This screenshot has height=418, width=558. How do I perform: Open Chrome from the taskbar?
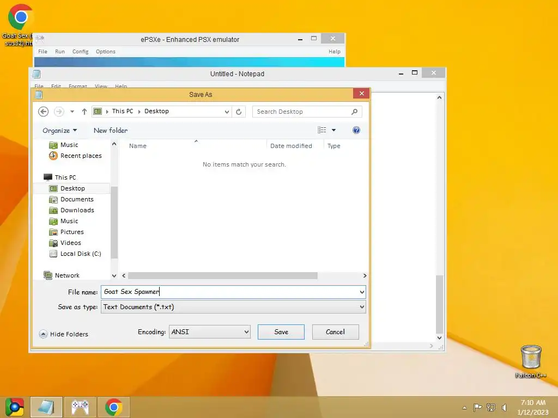[x=114, y=407]
